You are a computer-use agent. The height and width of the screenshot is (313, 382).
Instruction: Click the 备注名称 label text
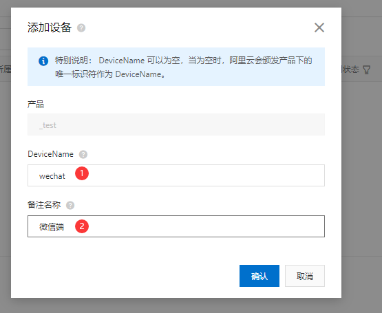coord(44,205)
